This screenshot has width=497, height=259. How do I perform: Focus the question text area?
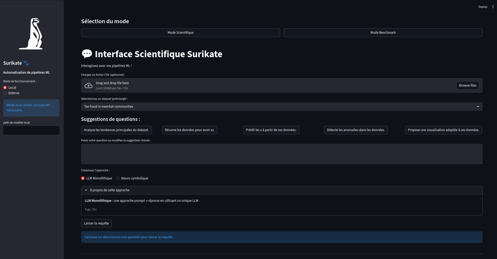coord(282,154)
